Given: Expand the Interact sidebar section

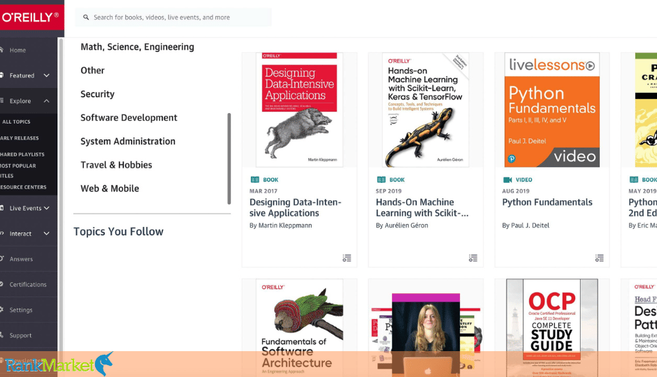Looking at the screenshot, I should click(47, 233).
